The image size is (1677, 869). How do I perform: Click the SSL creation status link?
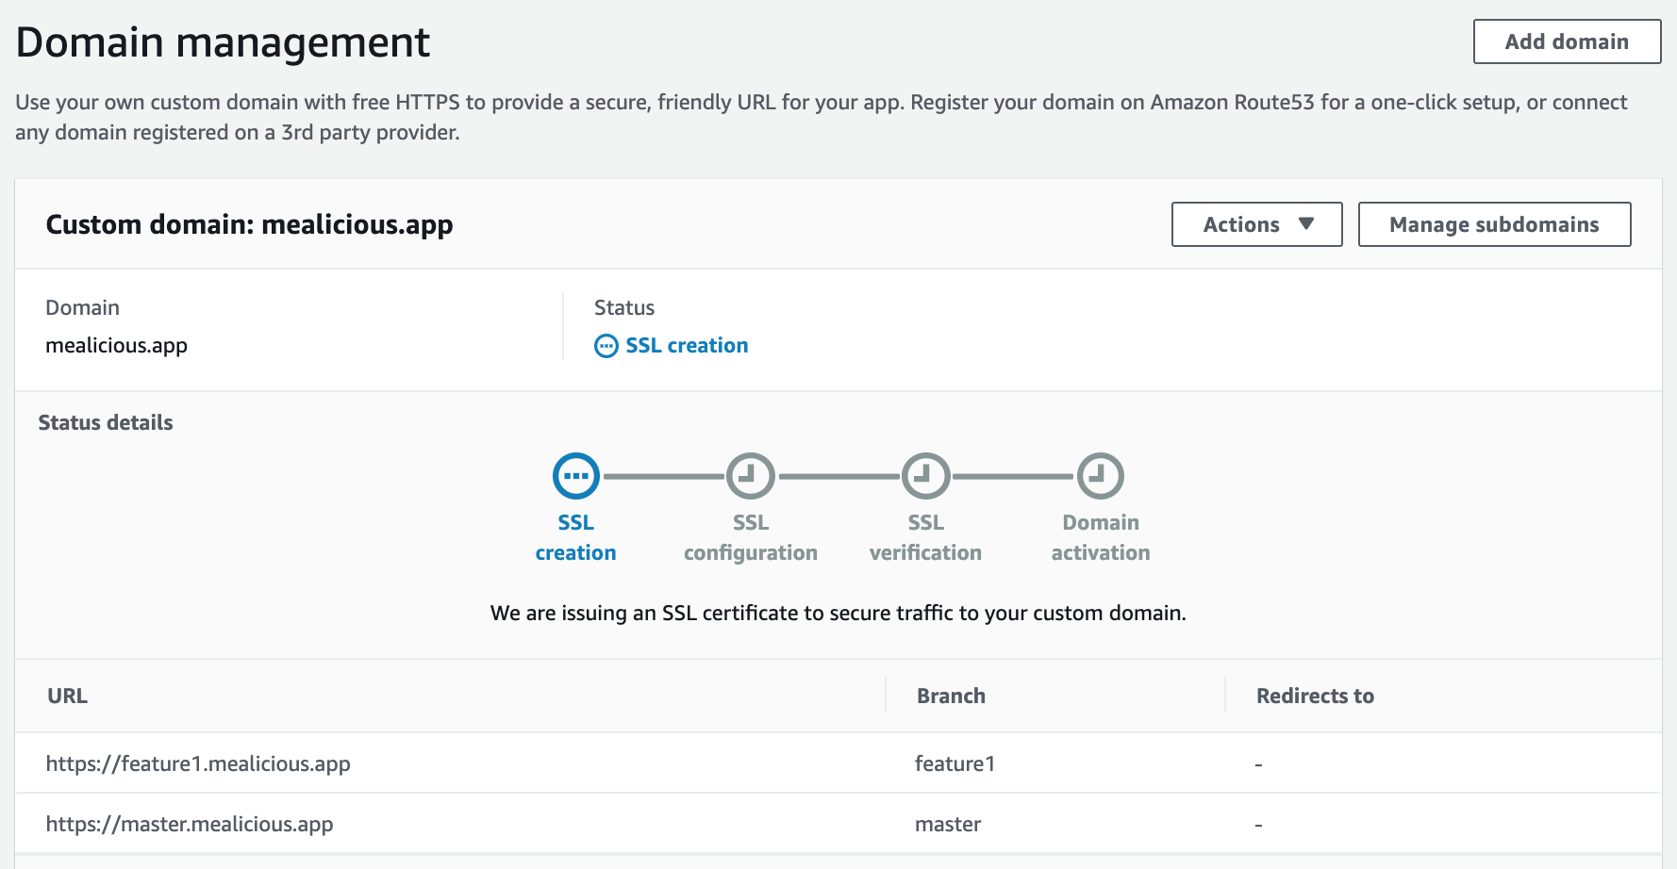(687, 346)
